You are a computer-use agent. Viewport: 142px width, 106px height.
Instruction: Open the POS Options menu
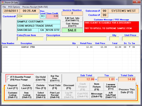point(14,7)
